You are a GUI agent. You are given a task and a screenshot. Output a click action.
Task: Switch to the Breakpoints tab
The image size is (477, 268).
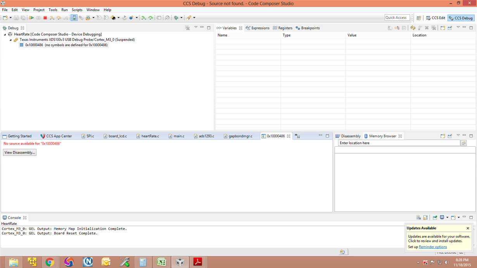[x=308, y=28]
